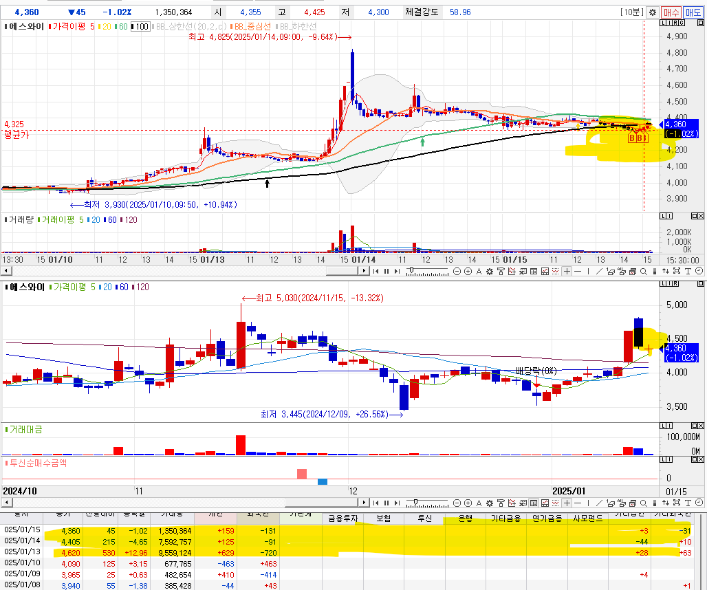Click the 100 moving-average legend box
Screen dimensions: 707x590
(140, 27)
